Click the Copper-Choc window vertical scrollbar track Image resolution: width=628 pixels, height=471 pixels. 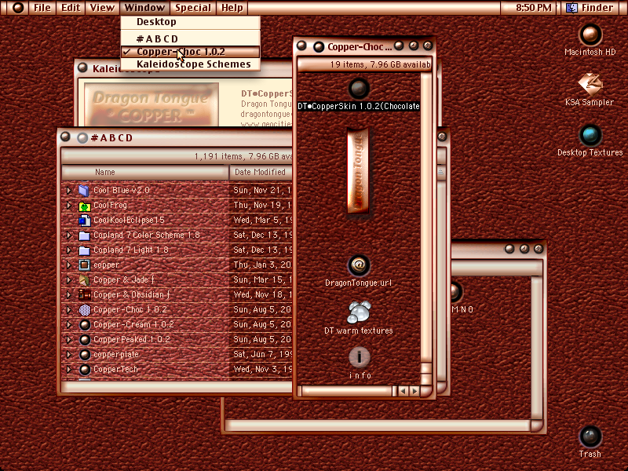426,218
